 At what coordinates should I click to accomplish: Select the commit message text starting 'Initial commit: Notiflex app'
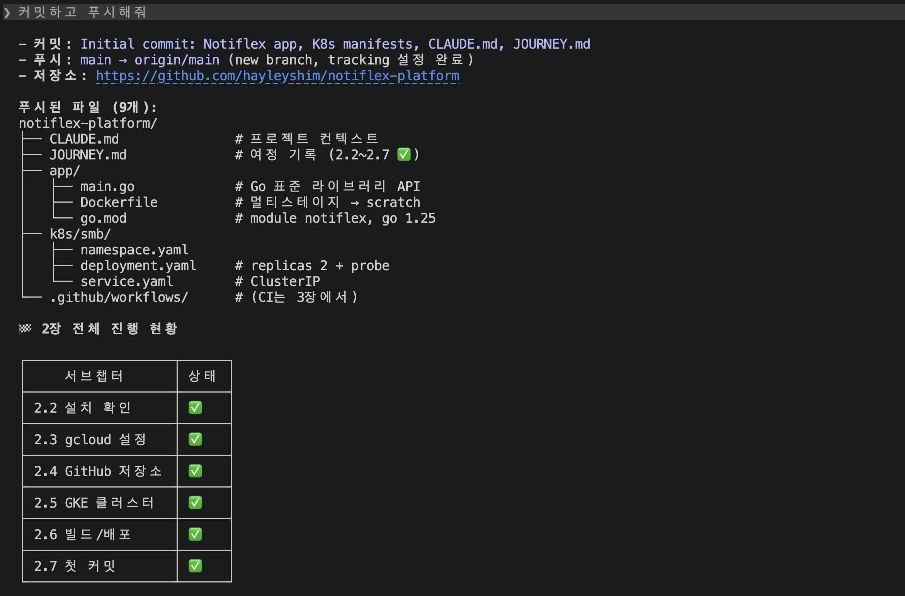click(335, 44)
